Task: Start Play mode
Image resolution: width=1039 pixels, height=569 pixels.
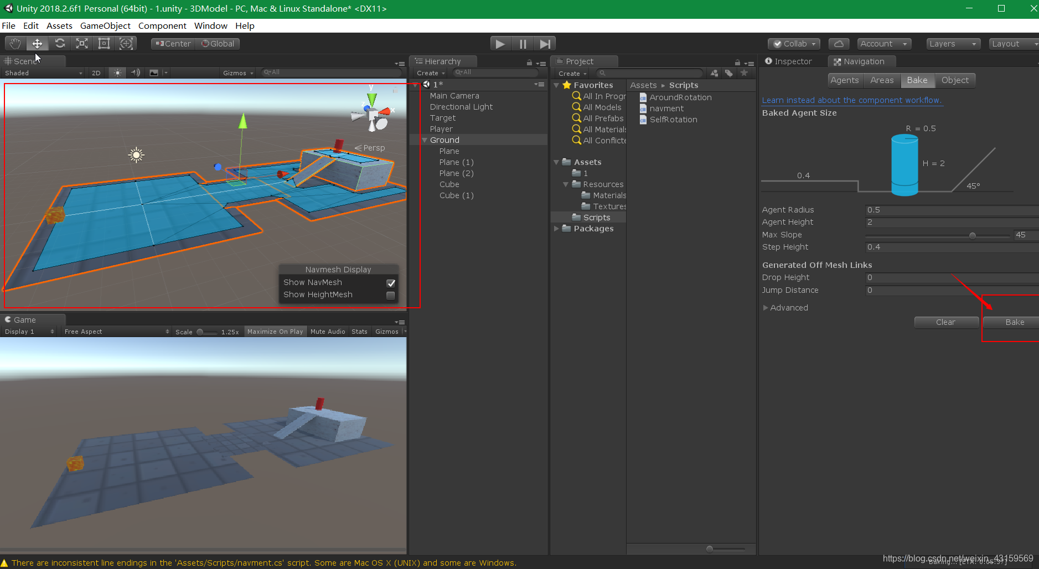Action: (500, 44)
